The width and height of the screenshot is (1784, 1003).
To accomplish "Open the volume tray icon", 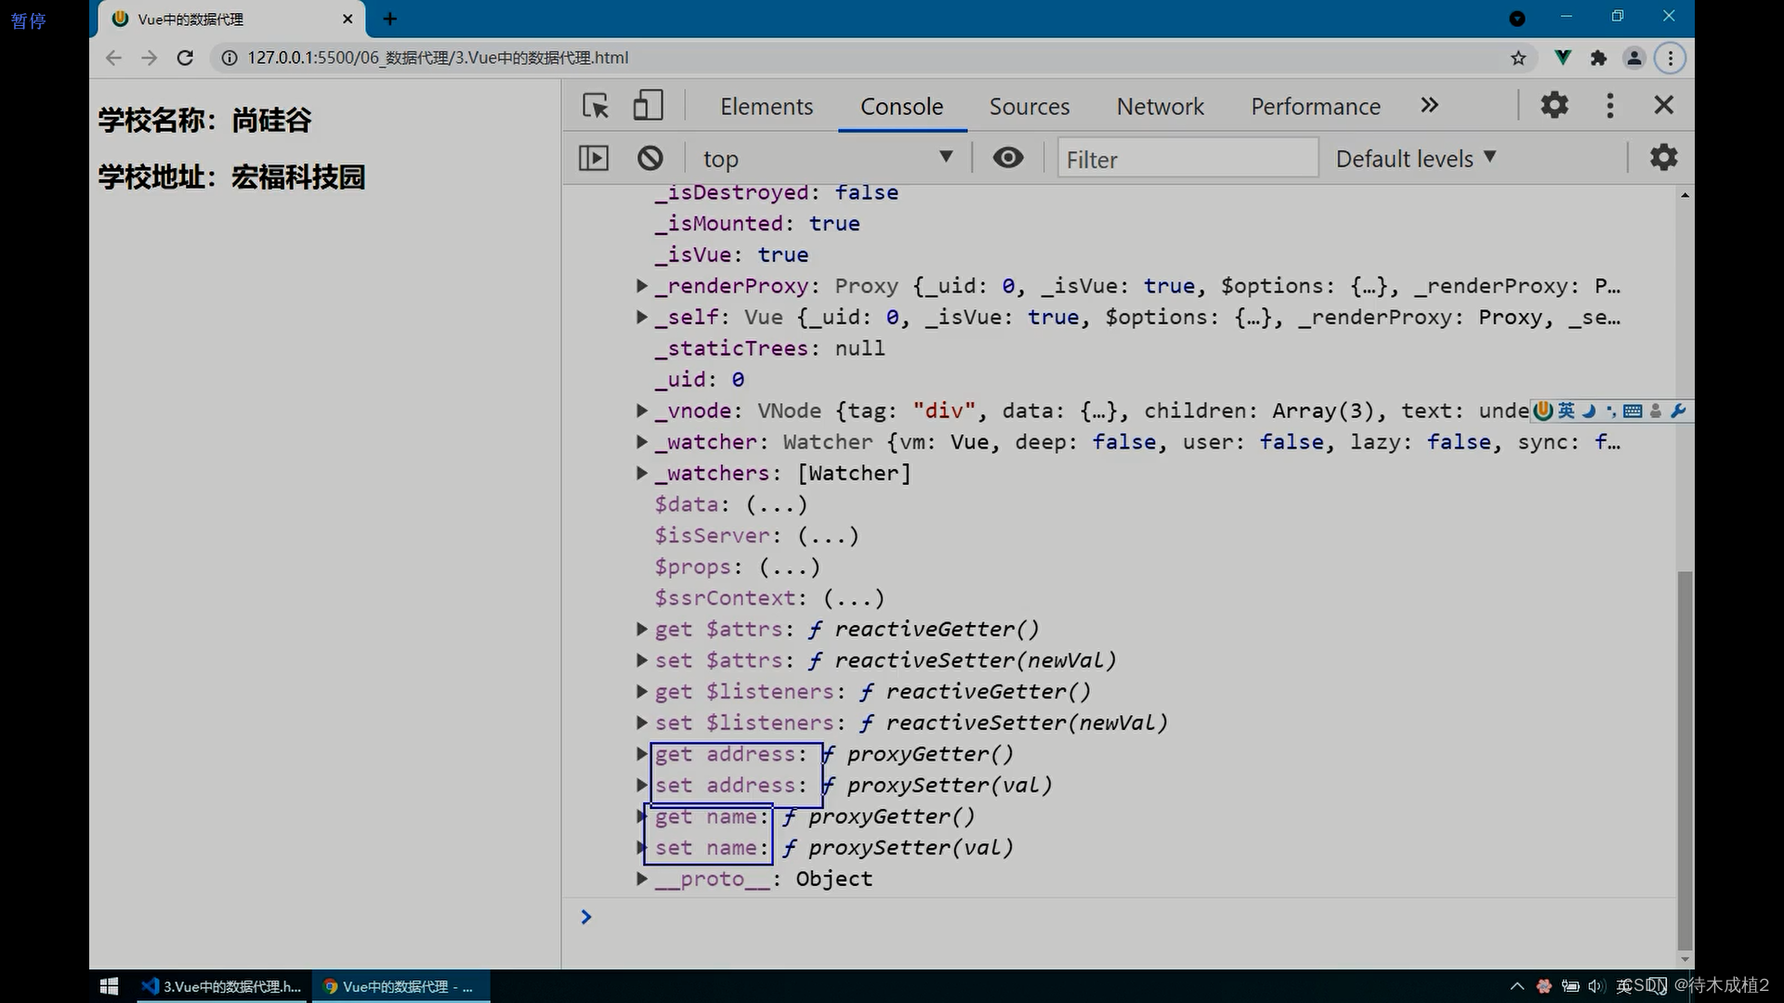I will 1595,986.
